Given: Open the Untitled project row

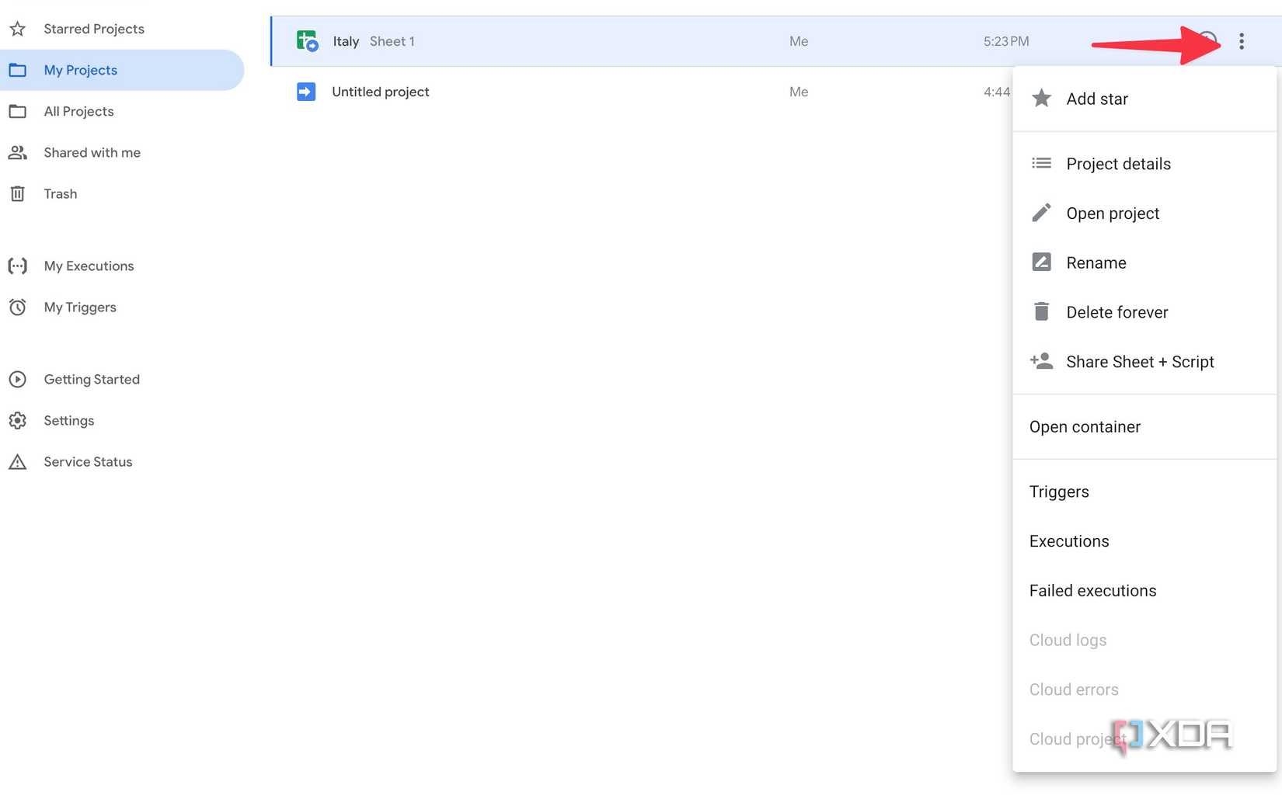Looking at the screenshot, I should [x=380, y=92].
